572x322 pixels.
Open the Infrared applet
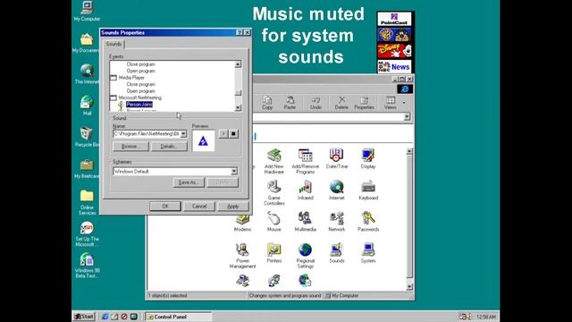[x=306, y=190]
